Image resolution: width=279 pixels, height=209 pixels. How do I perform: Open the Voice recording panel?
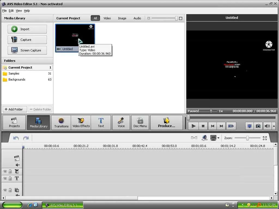pyautogui.click(x=121, y=123)
